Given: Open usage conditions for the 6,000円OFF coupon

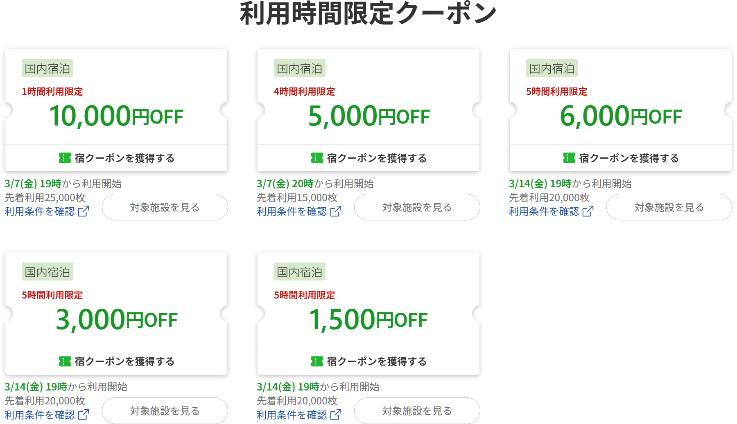Looking at the screenshot, I should (545, 211).
